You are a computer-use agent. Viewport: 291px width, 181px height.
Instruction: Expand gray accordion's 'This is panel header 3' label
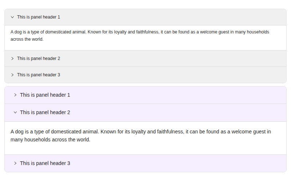[39, 75]
